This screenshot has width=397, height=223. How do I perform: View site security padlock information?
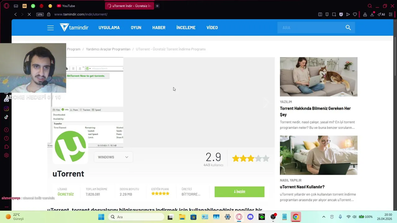pos(49,14)
